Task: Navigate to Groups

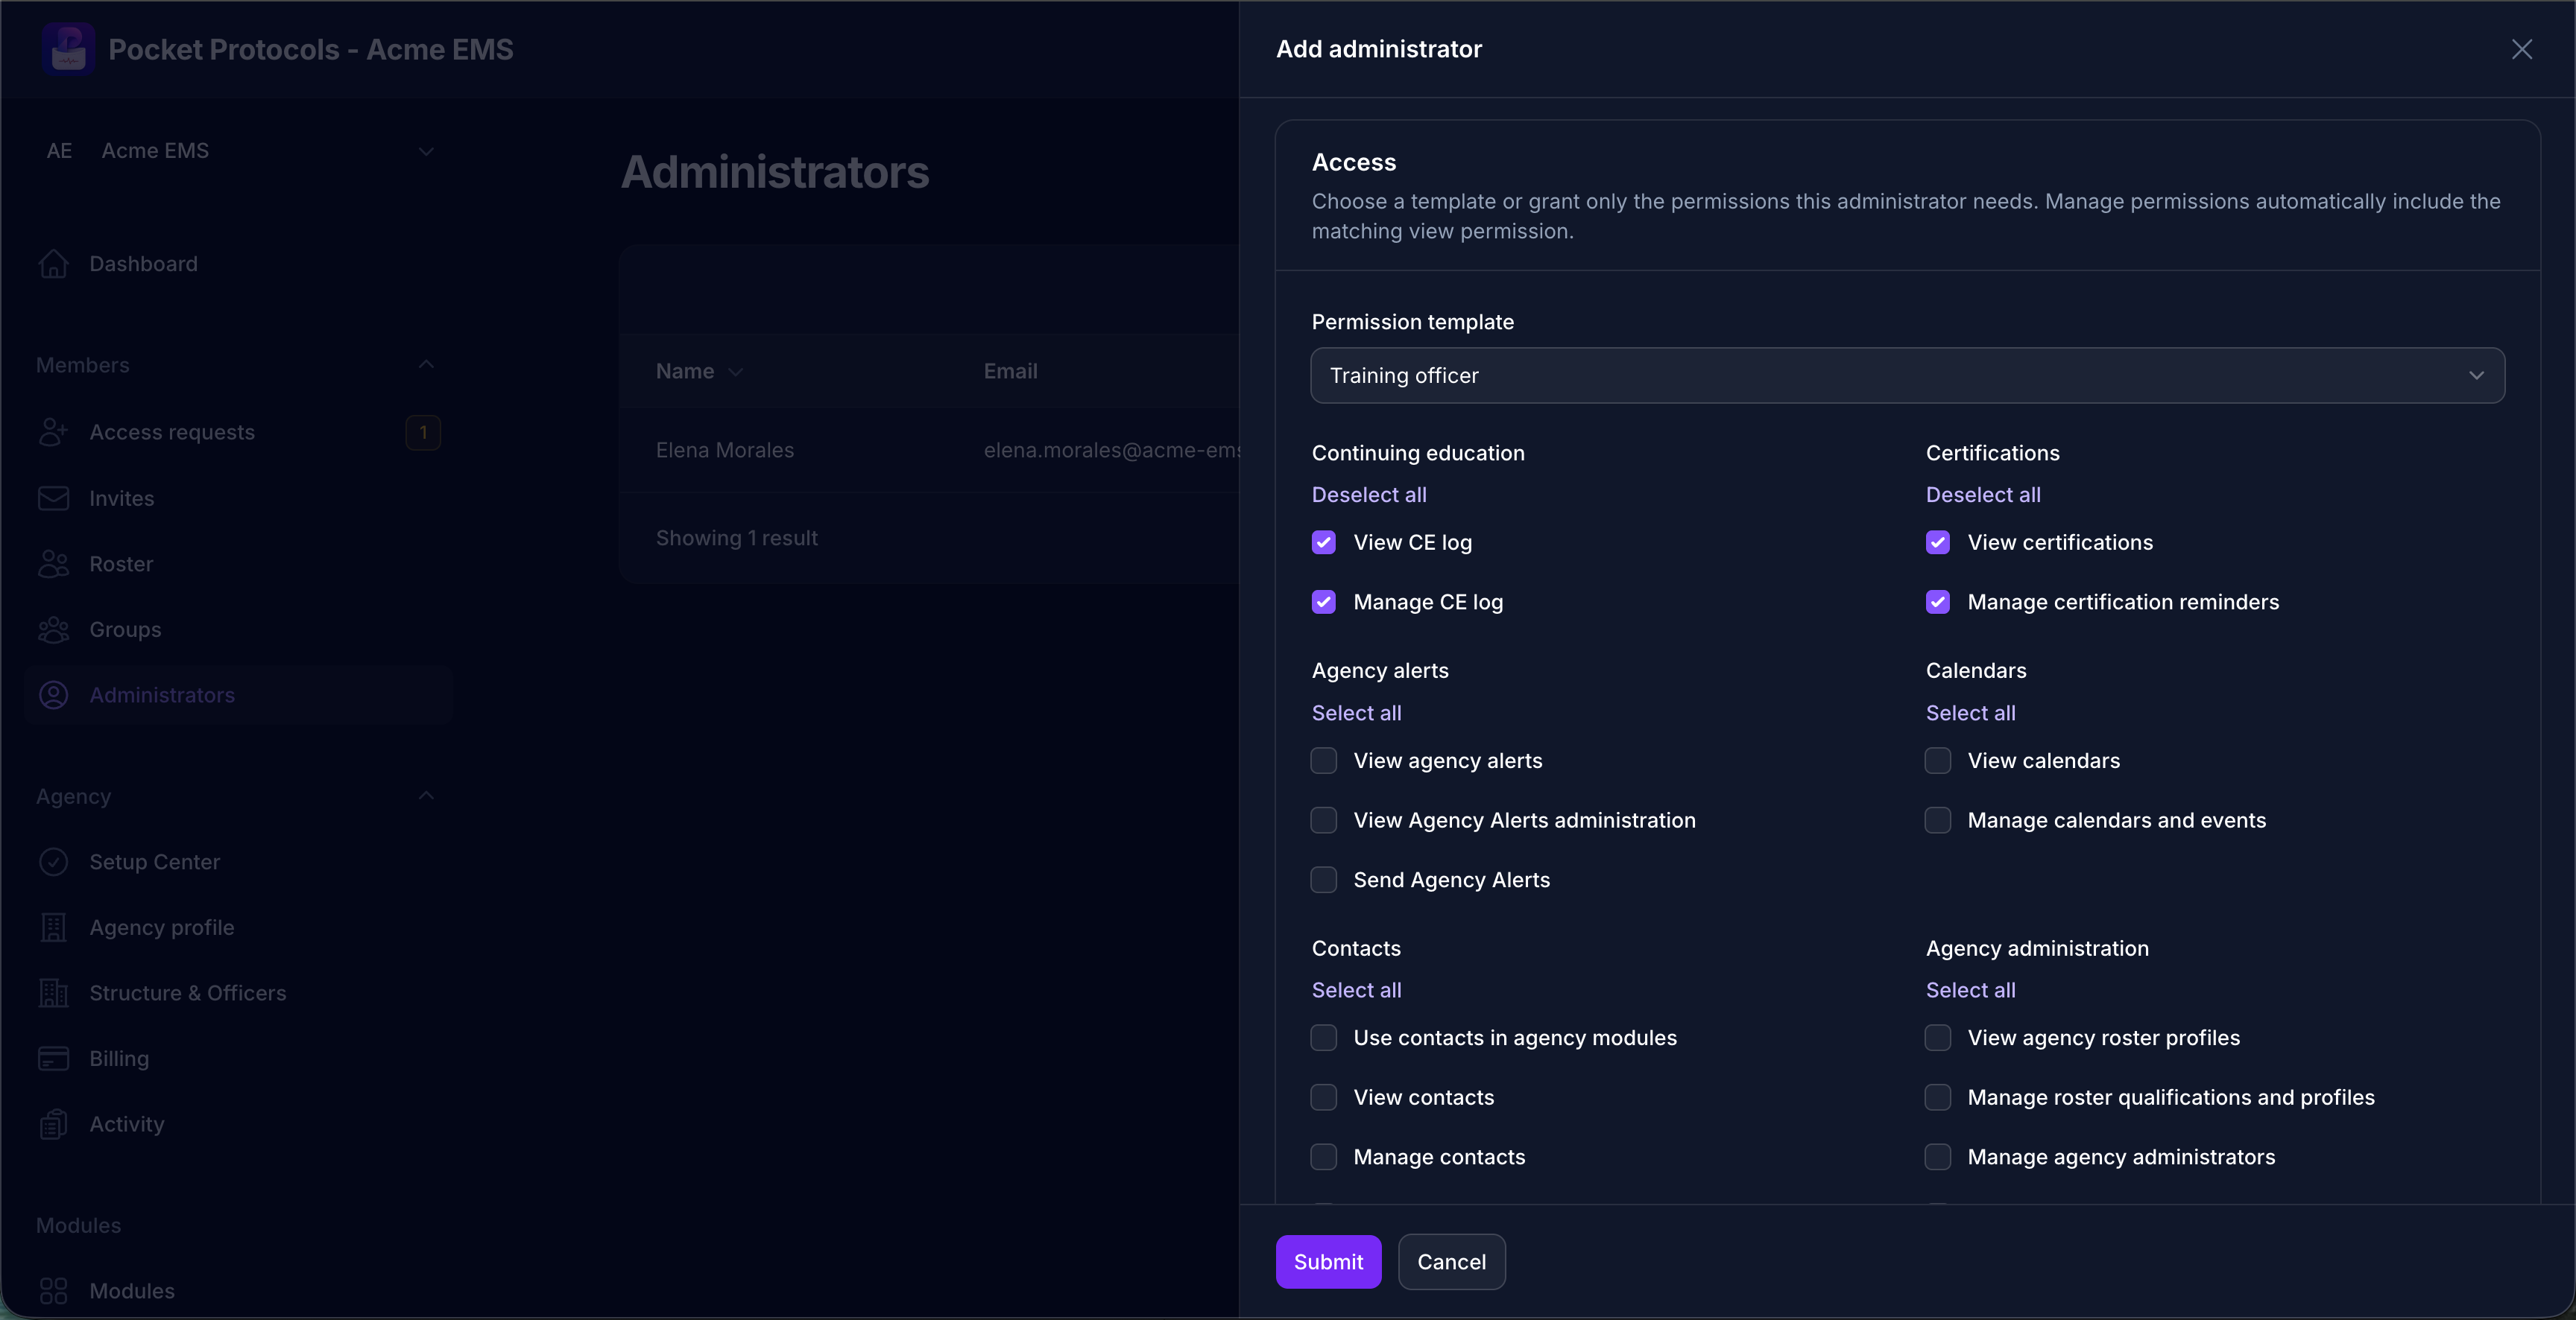Action: point(239,629)
